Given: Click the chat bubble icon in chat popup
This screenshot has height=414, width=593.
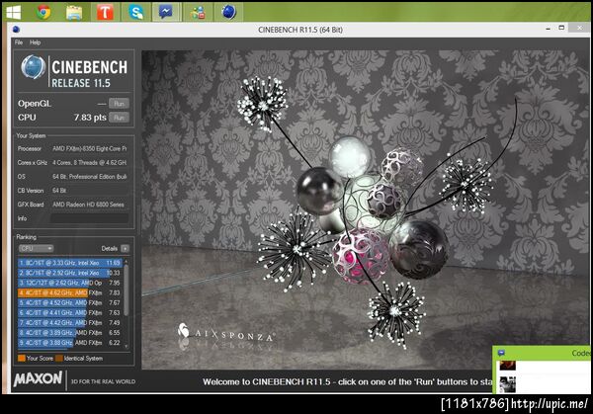Looking at the screenshot, I should pyautogui.click(x=501, y=353).
